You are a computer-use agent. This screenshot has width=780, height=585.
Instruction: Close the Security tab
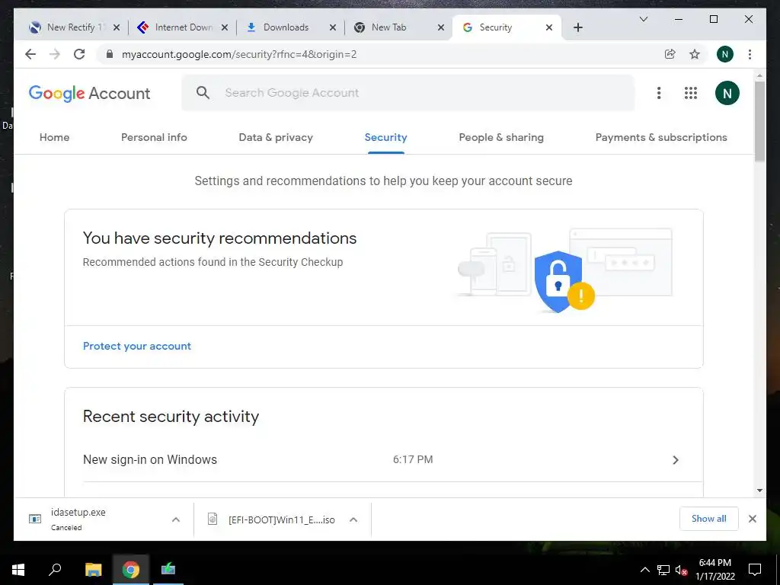coord(548,27)
